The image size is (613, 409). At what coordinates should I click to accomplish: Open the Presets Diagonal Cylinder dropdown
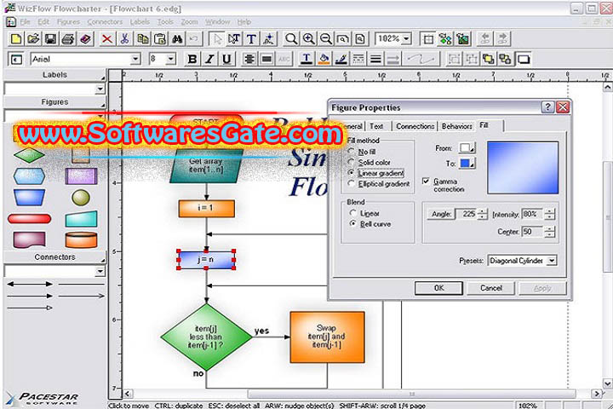coord(551,261)
